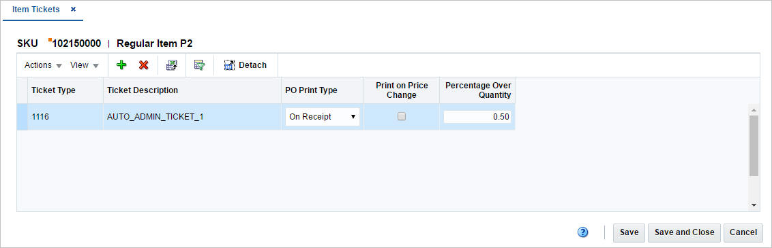This screenshot has width=772, height=248.
Task: Click the Ticket Description column header
Action: [x=192, y=90]
